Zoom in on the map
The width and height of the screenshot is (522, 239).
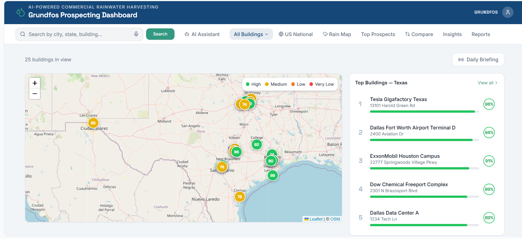point(35,83)
